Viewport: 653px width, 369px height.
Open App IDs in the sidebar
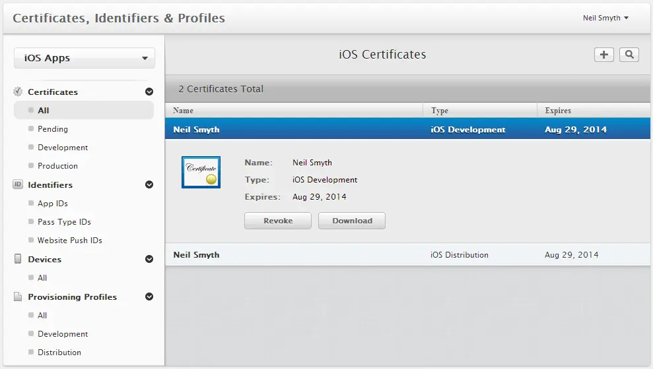tap(52, 204)
